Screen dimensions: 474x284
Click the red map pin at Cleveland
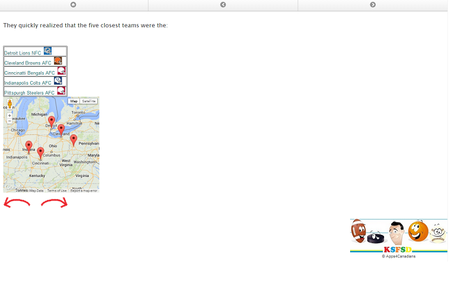pos(61,130)
